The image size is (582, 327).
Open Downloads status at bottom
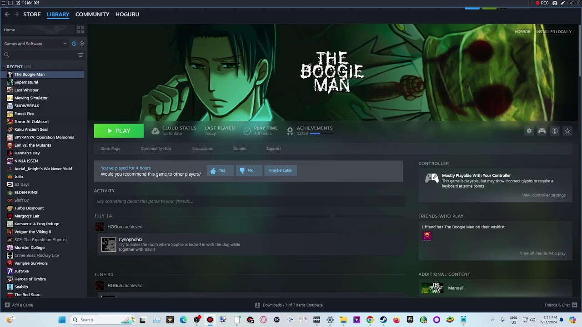coord(289,305)
